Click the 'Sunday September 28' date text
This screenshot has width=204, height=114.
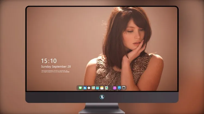click(56, 66)
